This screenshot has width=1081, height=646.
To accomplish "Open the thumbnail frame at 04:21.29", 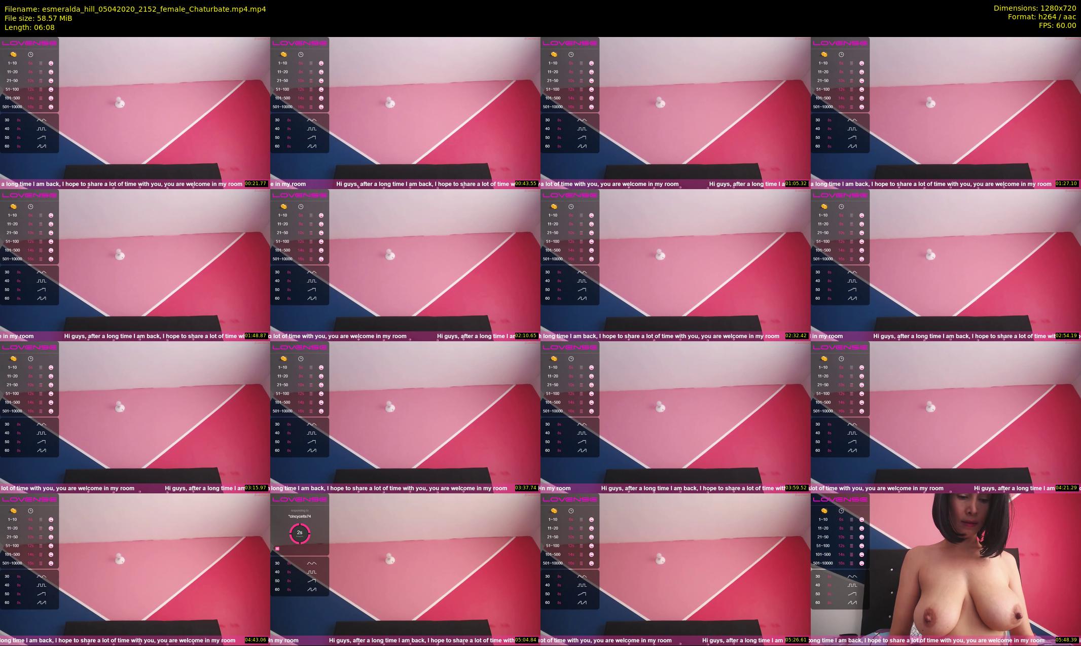I will [x=946, y=417].
